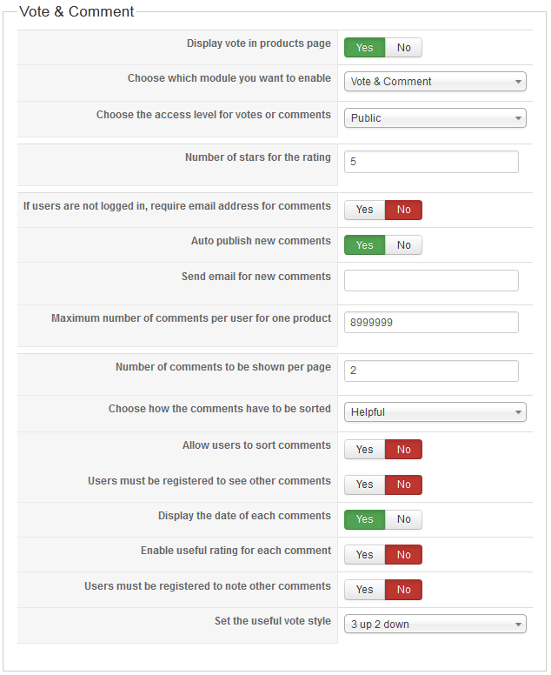Set Display vote in products page to No
The height and width of the screenshot is (675, 551).
tap(403, 47)
